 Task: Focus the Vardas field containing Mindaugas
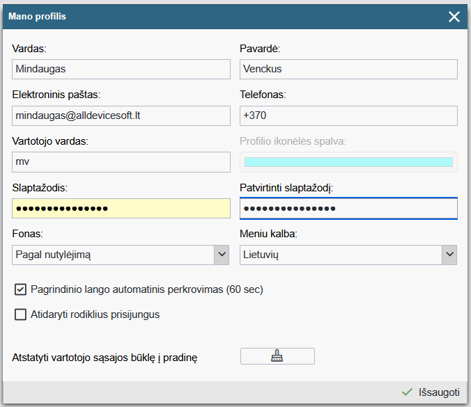pos(121,70)
